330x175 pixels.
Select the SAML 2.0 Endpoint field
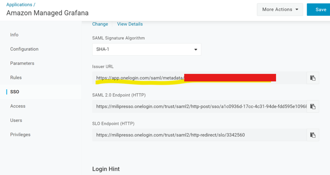tap(200, 106)
